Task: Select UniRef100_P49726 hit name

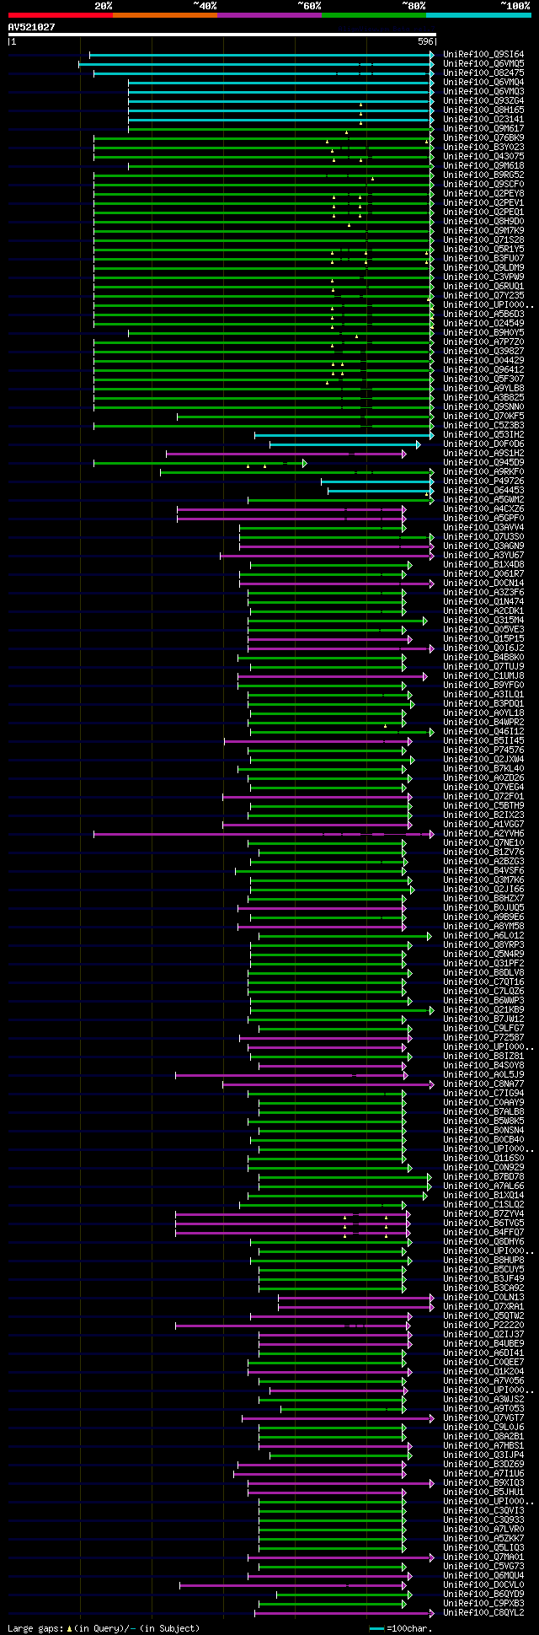Action: pos(483,481)
